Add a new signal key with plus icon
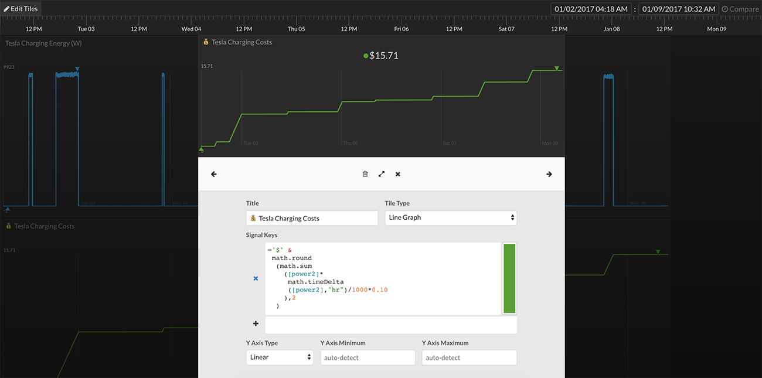The height and width of the screenshot is (378, 762). point(256,323)
